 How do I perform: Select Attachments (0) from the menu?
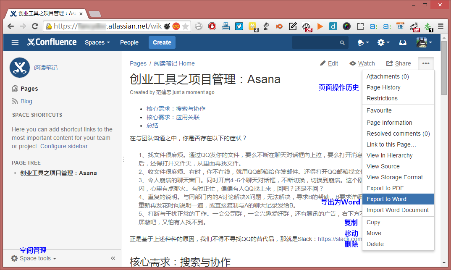pyautogui.click(x=398, y=76)
